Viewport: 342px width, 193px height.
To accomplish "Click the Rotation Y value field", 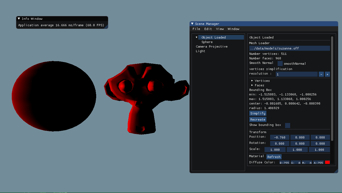I will 300,143.
